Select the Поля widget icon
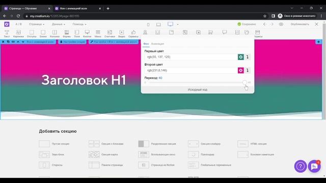The height and width of the screenshot is (183, 326). pyautogui.click(x=77, y=34)
